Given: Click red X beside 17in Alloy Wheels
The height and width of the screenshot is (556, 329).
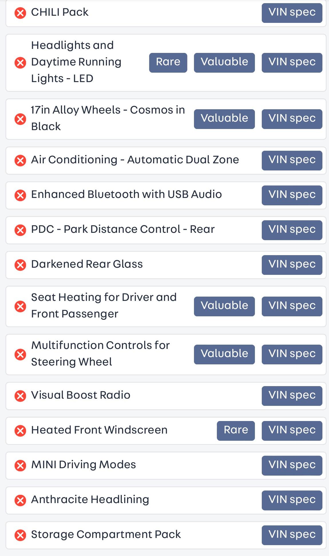Looking at the screenshot, I should point(20,119).
